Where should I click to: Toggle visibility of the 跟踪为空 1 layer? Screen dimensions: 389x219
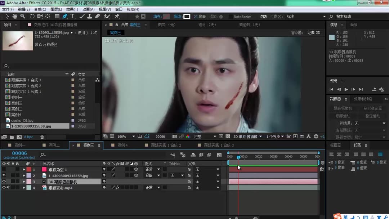3,169
